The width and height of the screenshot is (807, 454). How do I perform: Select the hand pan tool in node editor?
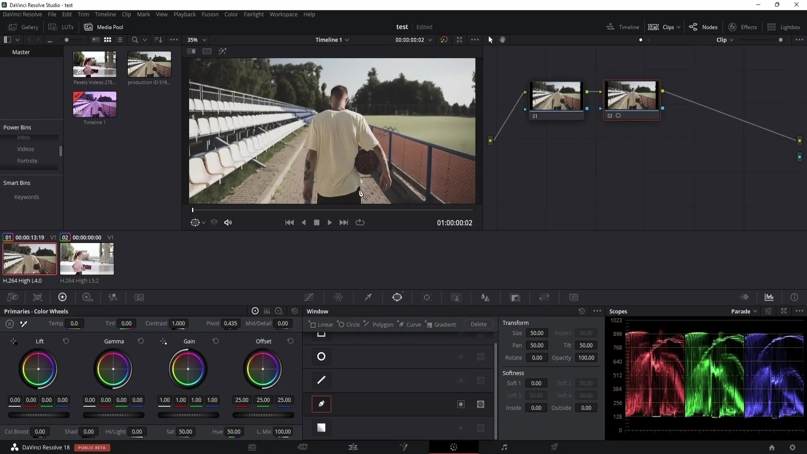502,40
